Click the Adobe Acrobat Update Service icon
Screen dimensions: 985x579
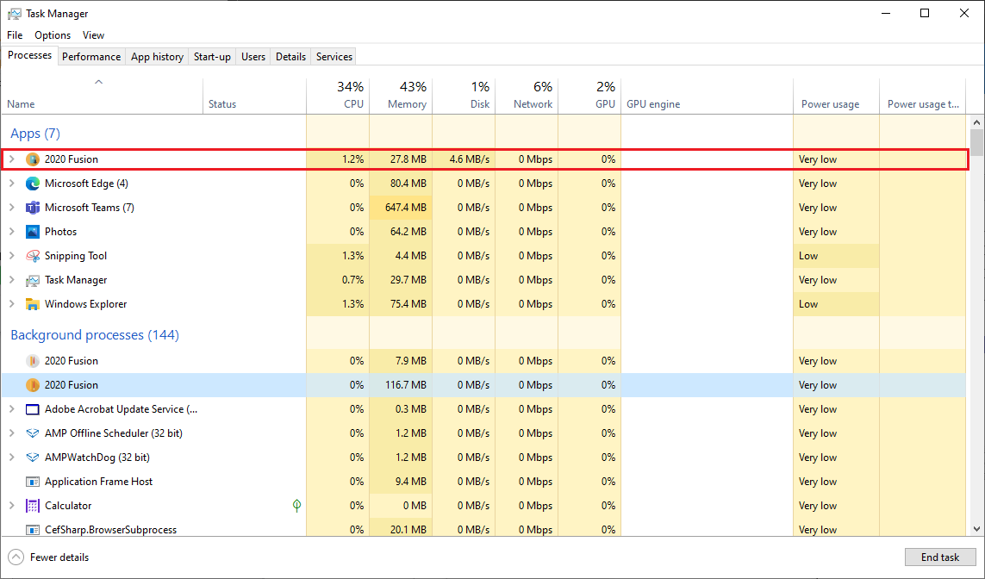[x=33, y=409]
